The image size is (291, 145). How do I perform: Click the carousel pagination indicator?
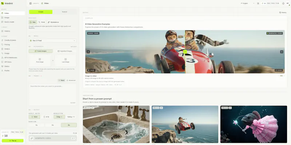pyautogui.click(x=281, y=76)
